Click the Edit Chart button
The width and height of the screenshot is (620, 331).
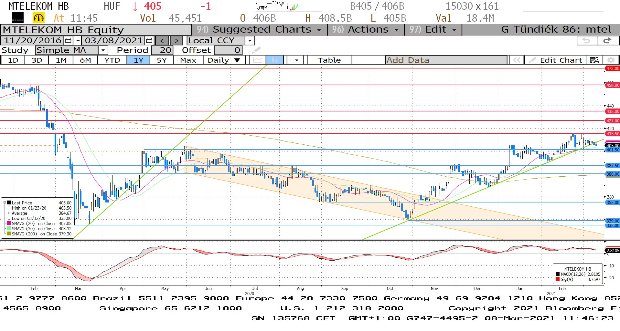[x=555, y=60]
